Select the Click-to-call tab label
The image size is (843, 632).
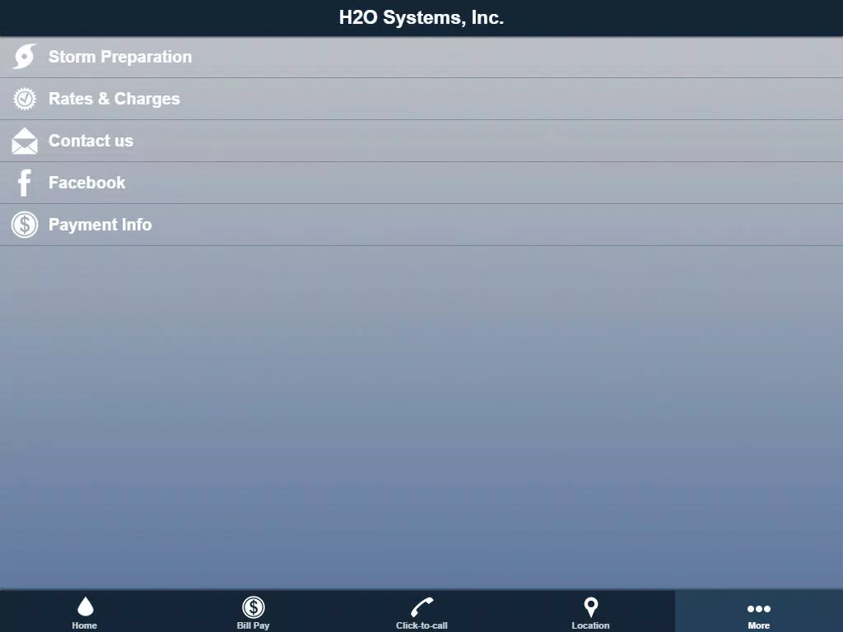(421, 625)
